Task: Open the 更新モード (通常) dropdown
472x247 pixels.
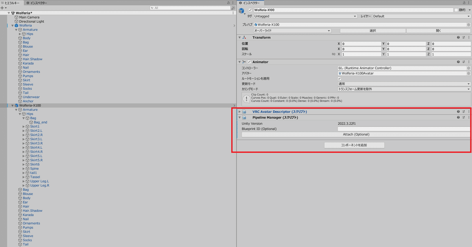Action: click(x=404, y=84)
